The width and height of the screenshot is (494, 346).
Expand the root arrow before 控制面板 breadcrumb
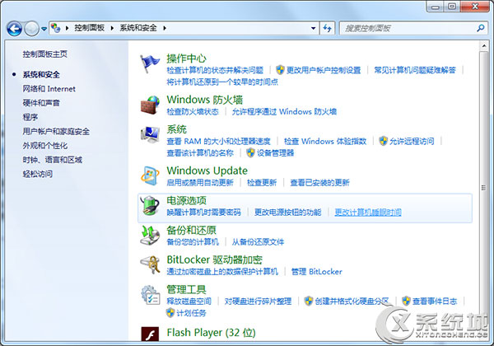point(67,28)
